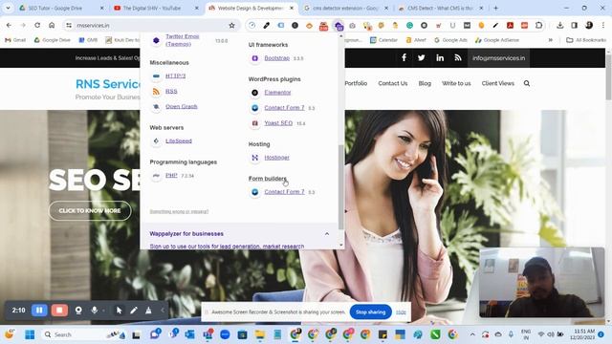Image resolution: width=612 pixels, height=344 pixels.
Task: Open the Blog menu item
Action: coord(425,83)
